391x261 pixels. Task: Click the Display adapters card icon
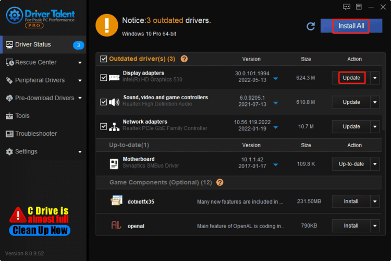pyautogui.click(x=114, y=78)
